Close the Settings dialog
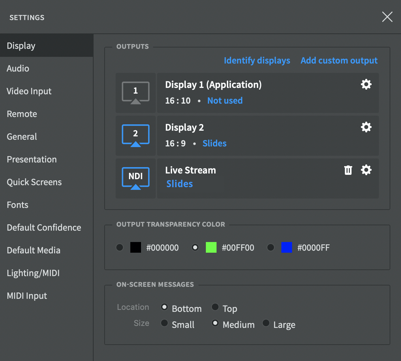Viewport: 401px width, 361px height. (x=387, y=17)
